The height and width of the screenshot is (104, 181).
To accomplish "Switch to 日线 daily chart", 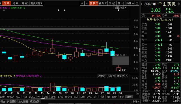I will [6, 3].
